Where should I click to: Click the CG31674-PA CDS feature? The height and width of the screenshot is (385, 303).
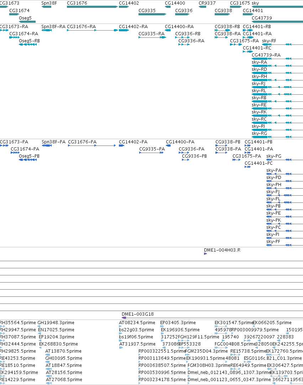click(15, 153)
